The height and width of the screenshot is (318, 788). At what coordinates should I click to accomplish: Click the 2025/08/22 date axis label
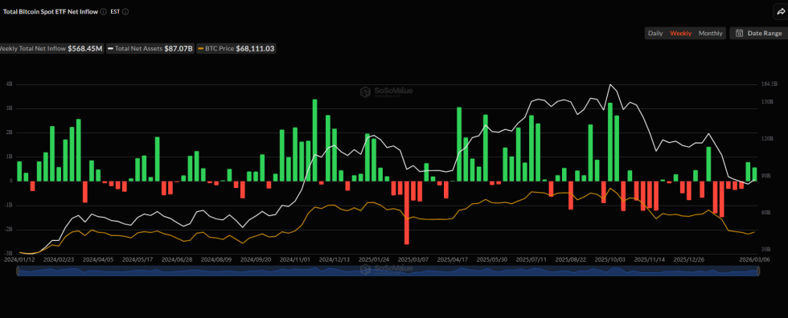pyautogui.click(x=570, y=260)
